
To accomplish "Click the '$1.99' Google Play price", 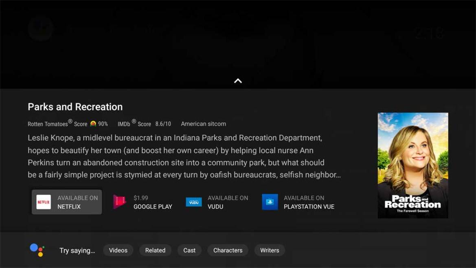I will 141,198.
